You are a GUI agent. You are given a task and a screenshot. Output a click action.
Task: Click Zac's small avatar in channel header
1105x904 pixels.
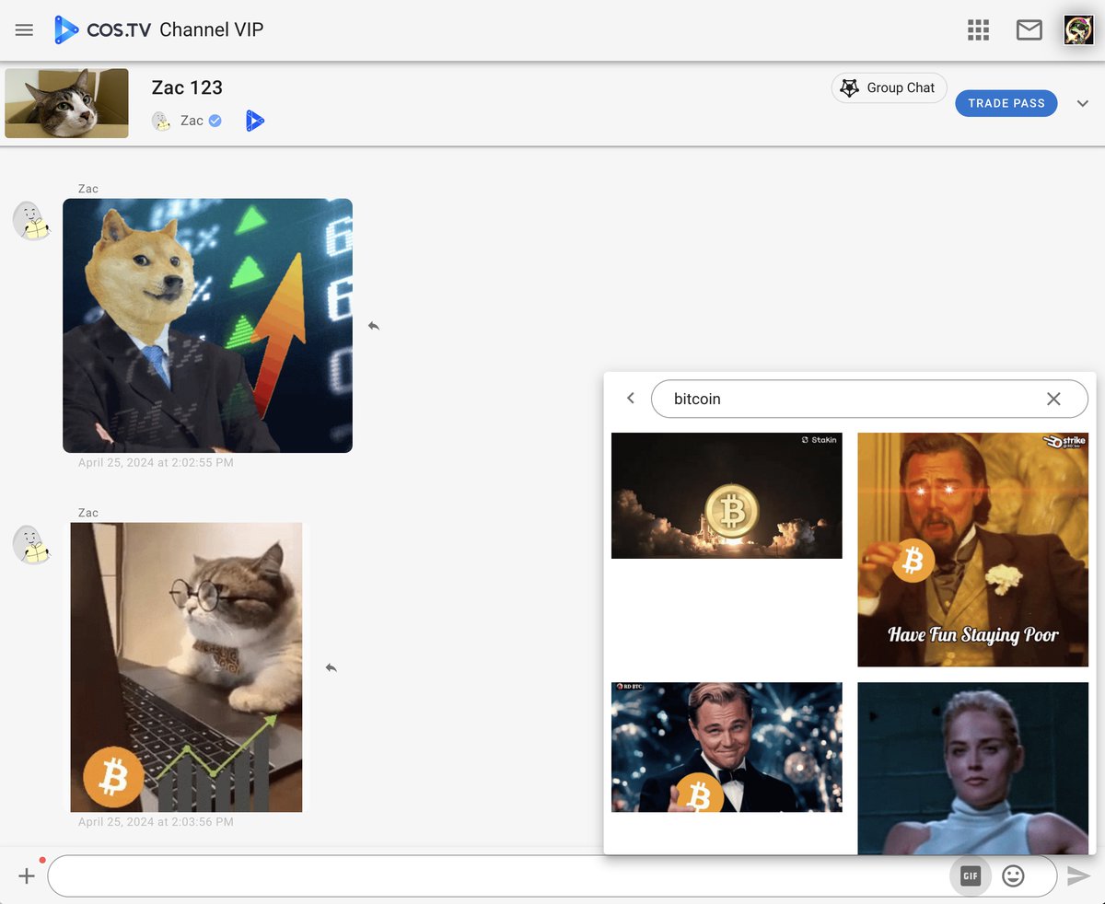pyautogui.click(x=161, y=121)
